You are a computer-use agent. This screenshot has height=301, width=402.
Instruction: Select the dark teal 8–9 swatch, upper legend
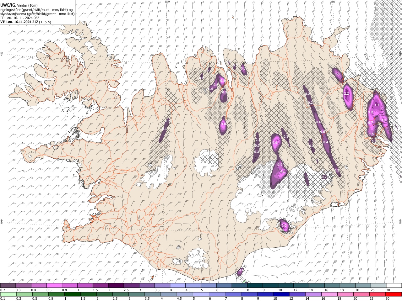pos(255,285)
